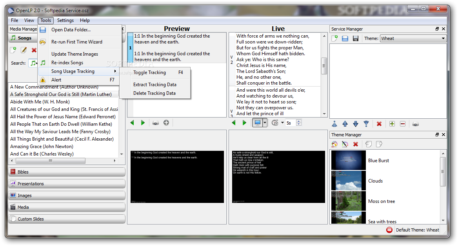This screenshot has width=458, height=246.
Task: Click the export theme icon
Action: 379,144
